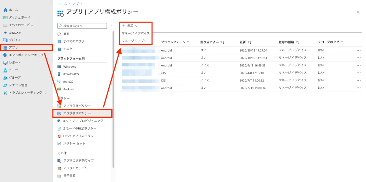The image size is (366, 182).
Task: Click the ホーム breadcrumb link
Action: tap(62, 4)
